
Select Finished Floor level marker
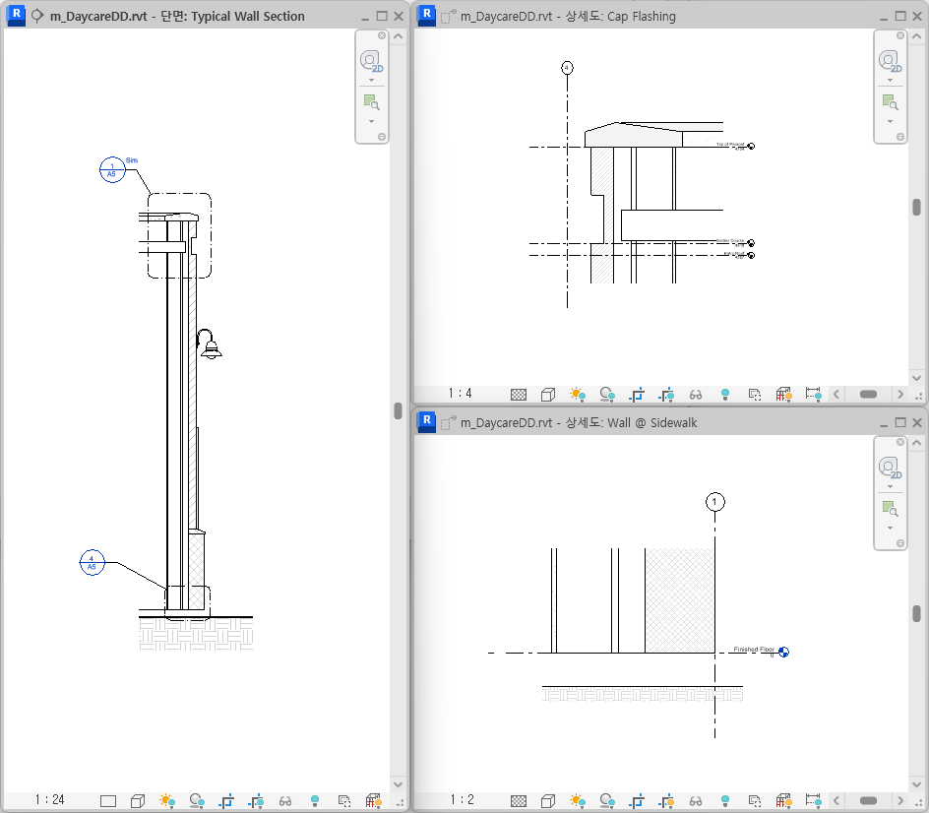[x=783, y=653]
